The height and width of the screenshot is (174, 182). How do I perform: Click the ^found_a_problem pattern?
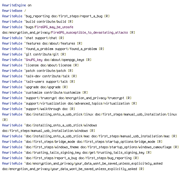[39, 49]
